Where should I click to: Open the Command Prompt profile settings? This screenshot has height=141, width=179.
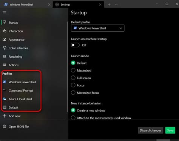[x=34, y=90]
